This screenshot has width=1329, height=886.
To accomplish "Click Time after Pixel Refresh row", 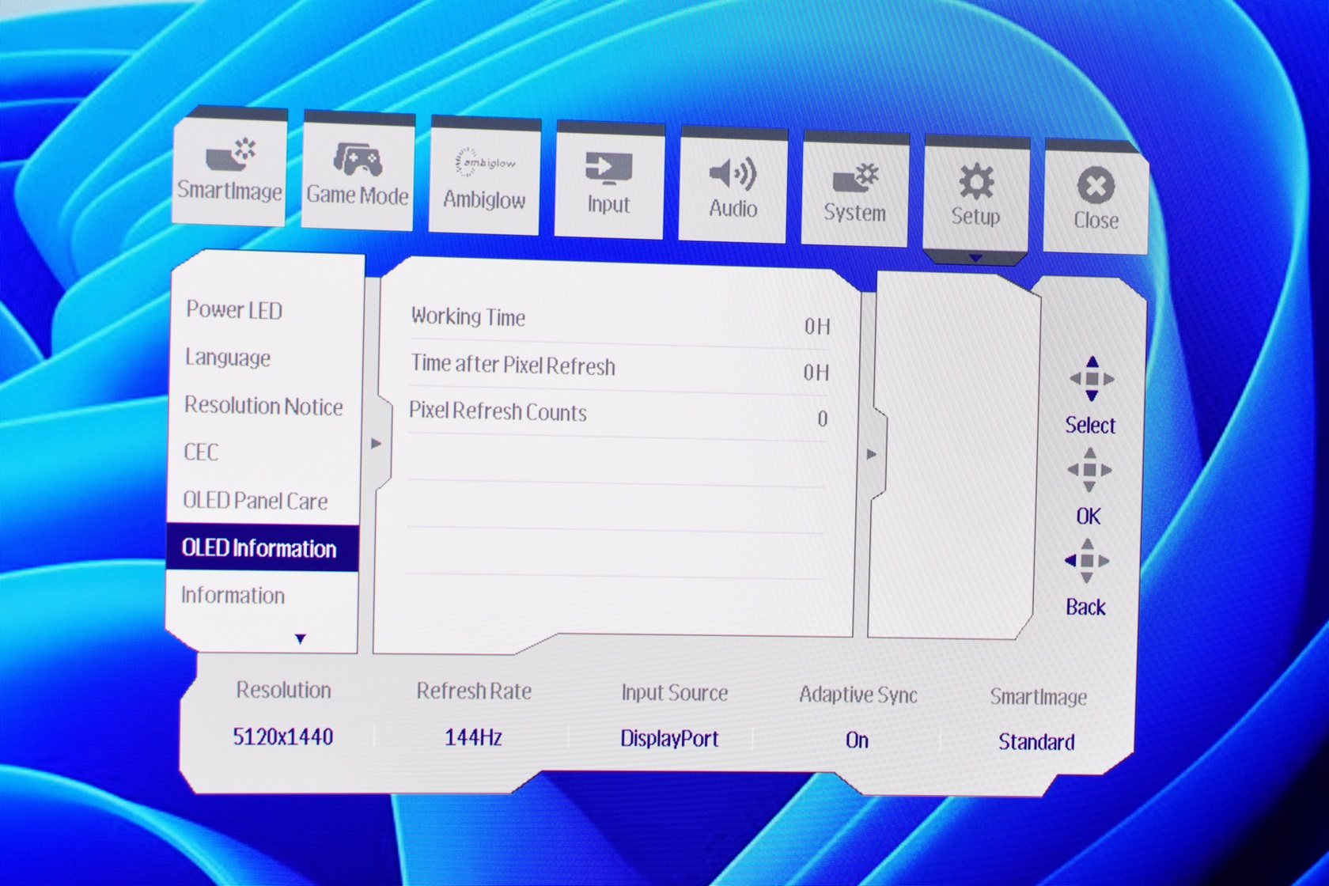I will coord(619,369).
